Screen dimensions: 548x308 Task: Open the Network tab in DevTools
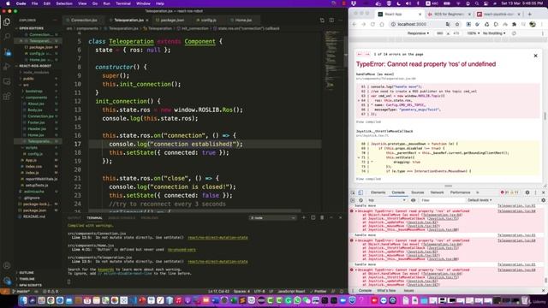(x=437, y=192)
